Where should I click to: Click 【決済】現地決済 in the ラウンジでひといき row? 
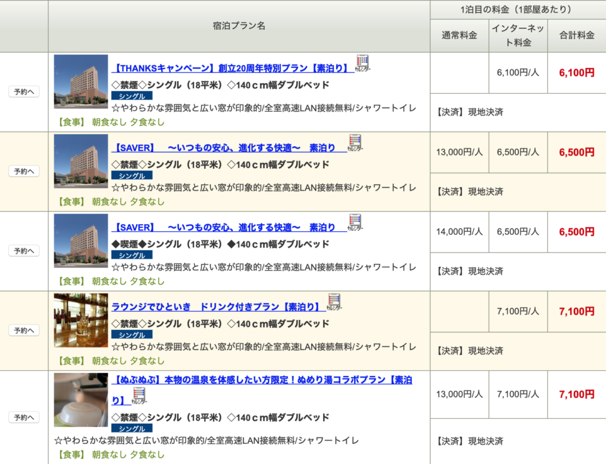point(470,351)
